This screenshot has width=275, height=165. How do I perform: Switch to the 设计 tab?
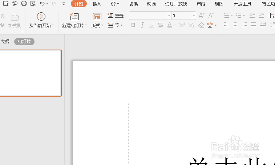click(115, 4)
